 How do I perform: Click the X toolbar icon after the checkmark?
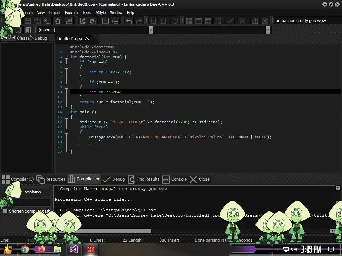[x=242, y=21]
